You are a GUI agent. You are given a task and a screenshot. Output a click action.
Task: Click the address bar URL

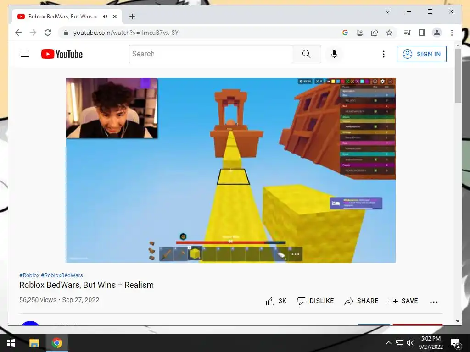click(126, 33)
